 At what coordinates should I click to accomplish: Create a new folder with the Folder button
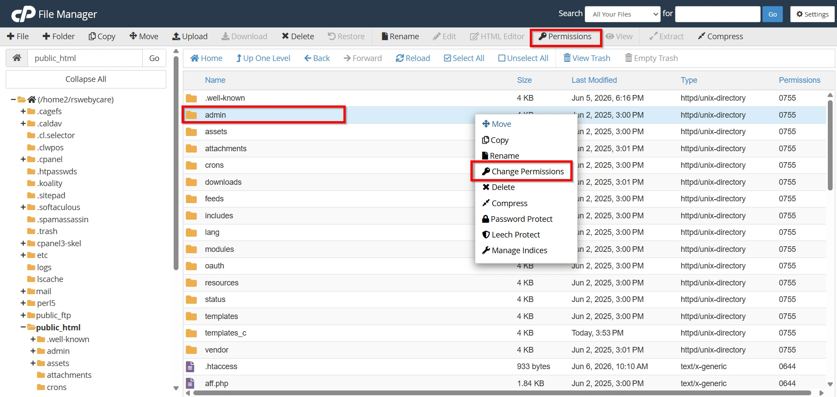[x=58, y=37]
